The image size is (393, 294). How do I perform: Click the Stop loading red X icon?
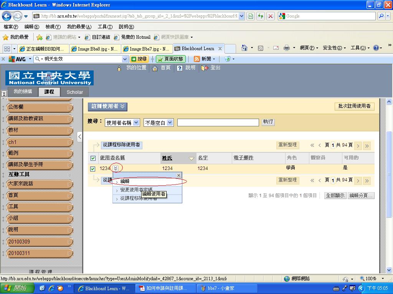(x=271, y=16)
